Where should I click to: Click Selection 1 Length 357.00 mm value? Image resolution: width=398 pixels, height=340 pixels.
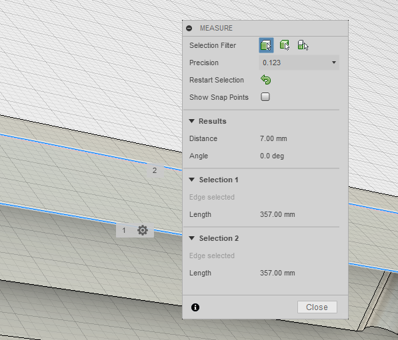pyautogui.click(x=277, y=214)
